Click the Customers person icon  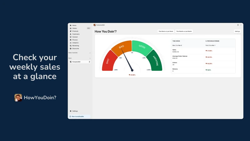(x=71, y=34)
